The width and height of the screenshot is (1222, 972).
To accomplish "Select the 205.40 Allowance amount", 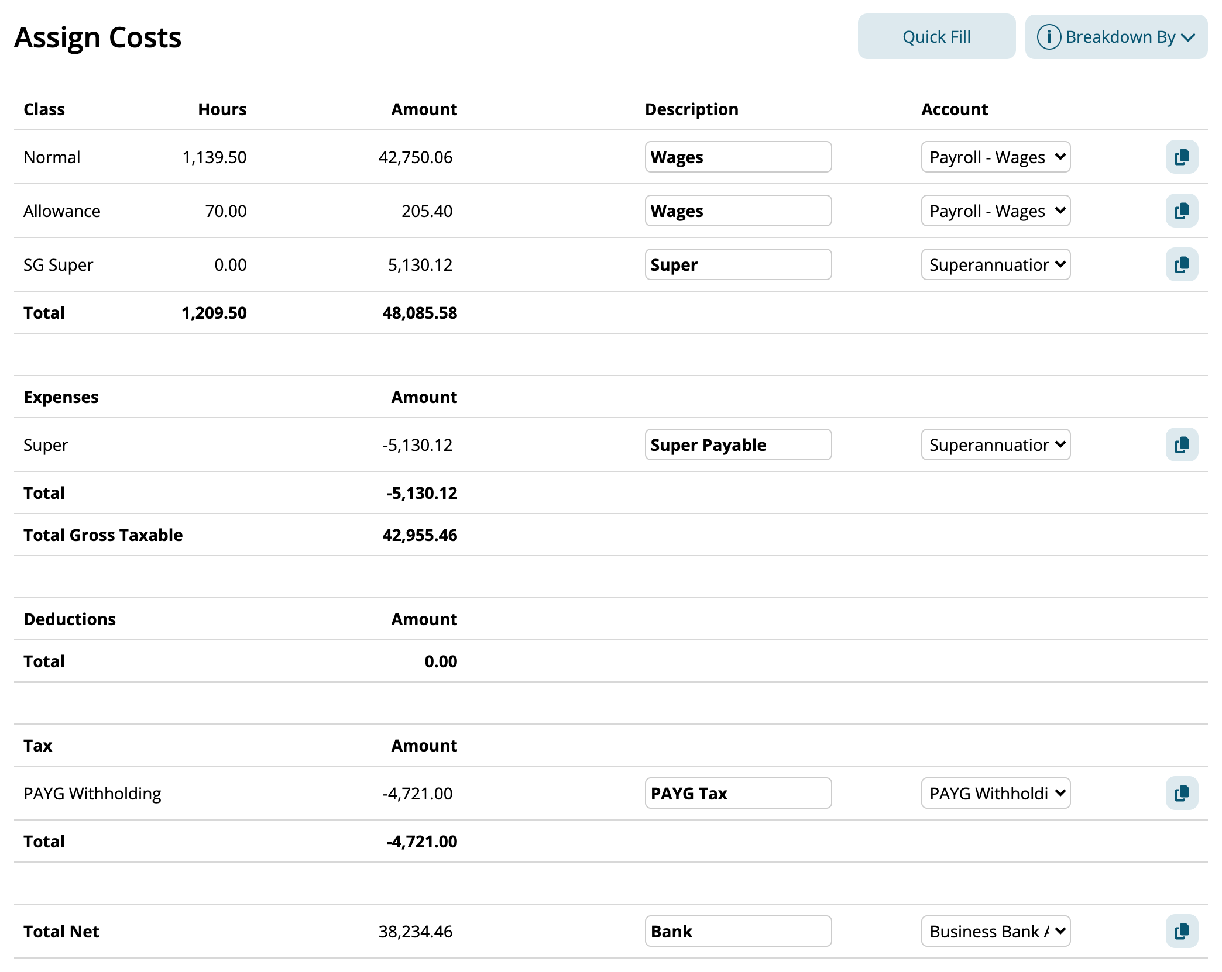I will pos(427,211).
